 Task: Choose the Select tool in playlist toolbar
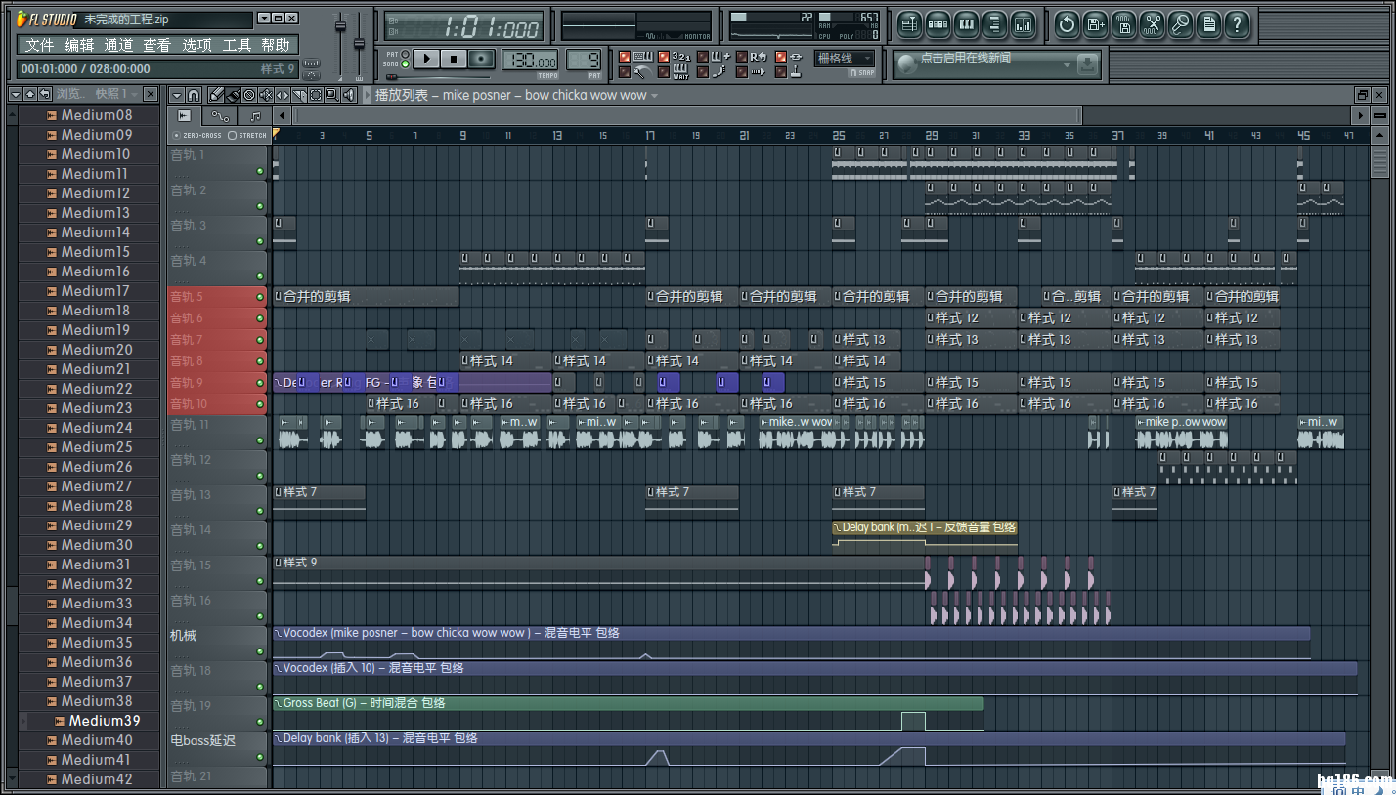(x=316, y=94)
